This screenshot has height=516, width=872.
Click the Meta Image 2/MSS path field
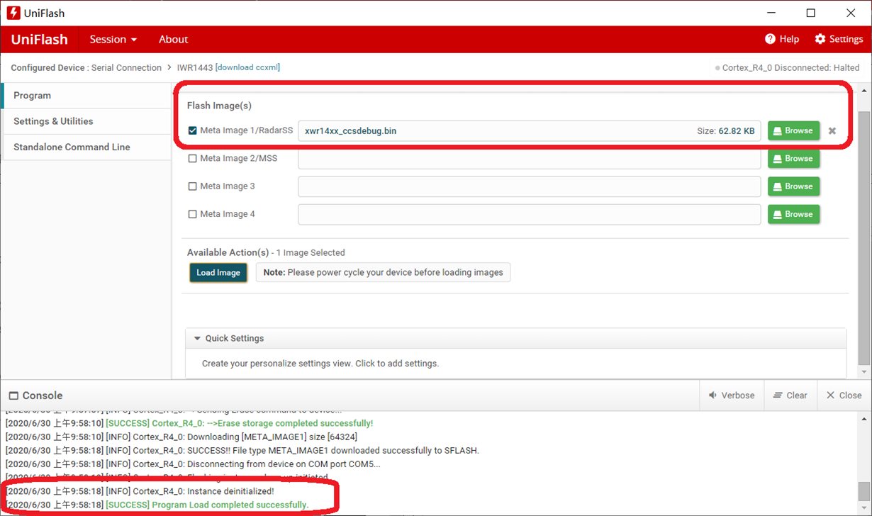coord(529,158)
